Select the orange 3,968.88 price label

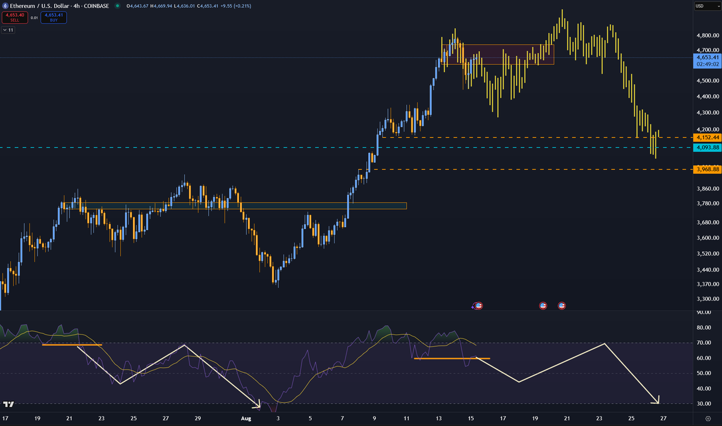click(x=707, y=169)
